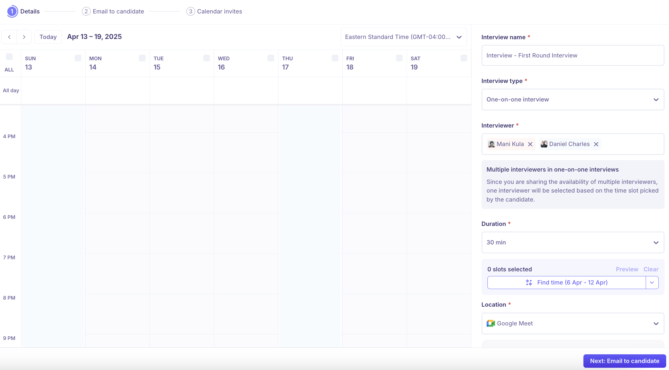The image size is (669, 370).
Task: Go to the next week arrow
Action: (x=24, y=37)
